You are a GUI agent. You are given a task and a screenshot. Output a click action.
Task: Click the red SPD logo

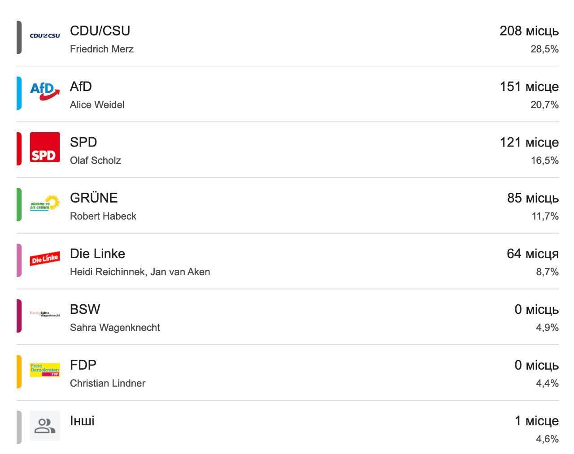(x=45, y=147)
